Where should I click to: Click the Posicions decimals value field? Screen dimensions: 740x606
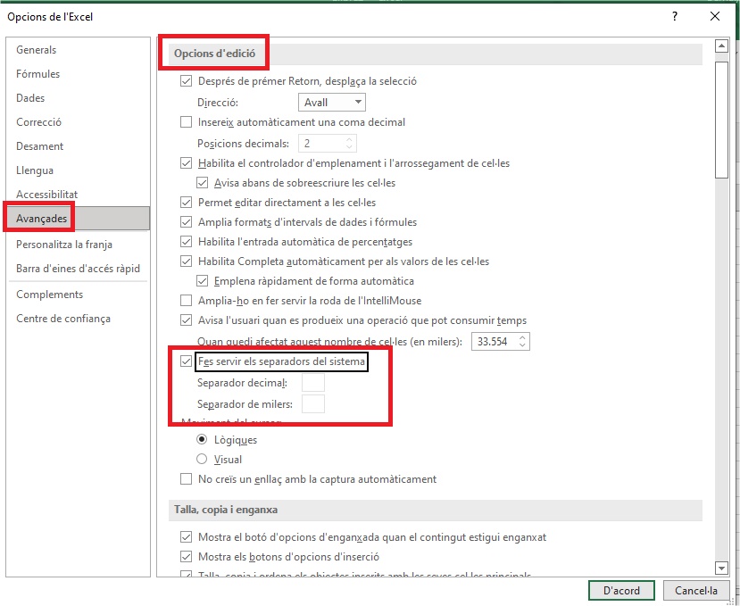[x=321, y=143]
